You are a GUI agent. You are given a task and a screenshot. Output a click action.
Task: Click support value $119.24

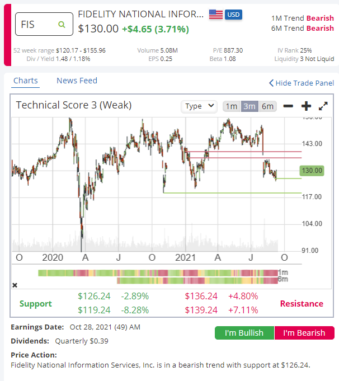(x=94, y=310)
